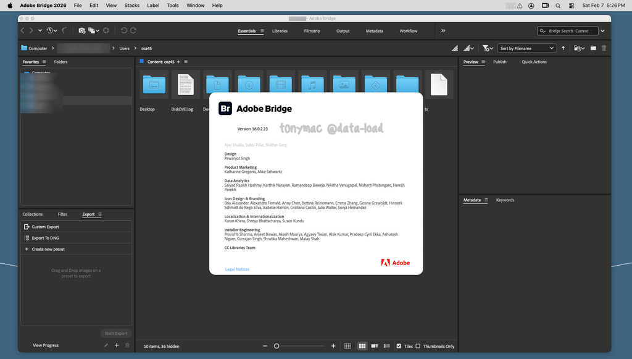Open the Content panel menu icon
This screenshot has height=359, width=632.
point(186,62)
